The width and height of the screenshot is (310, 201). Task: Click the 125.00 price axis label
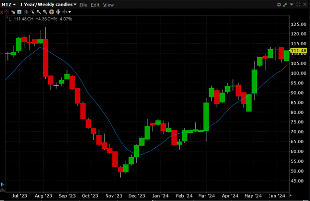[x=299, y=24]
